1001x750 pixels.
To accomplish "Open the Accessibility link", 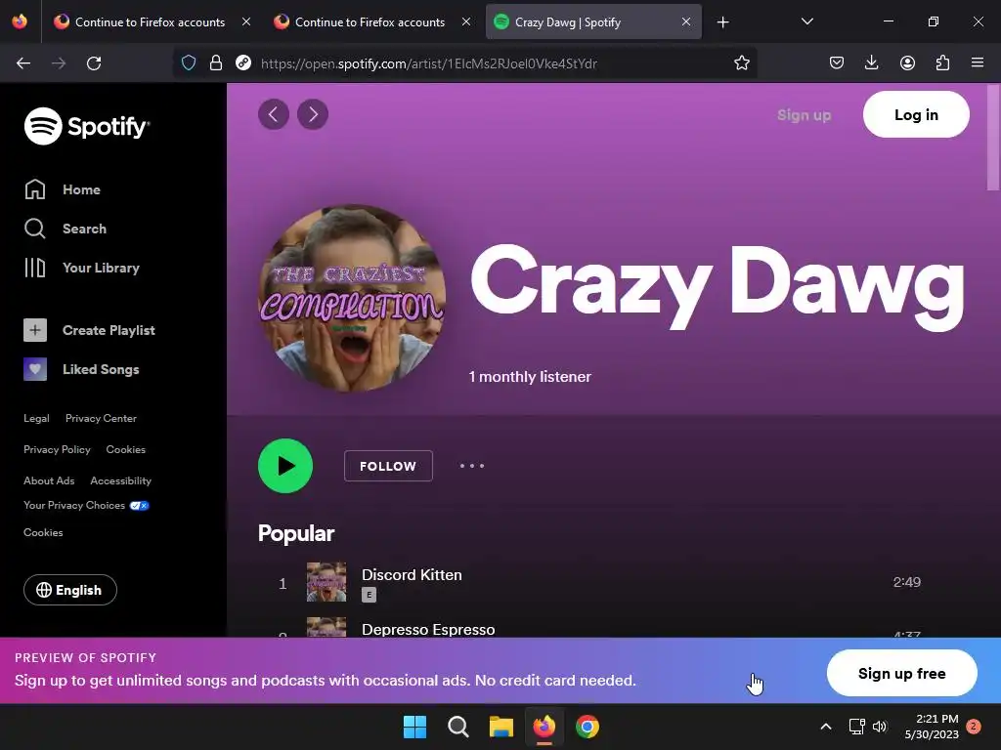I will 120,480.
